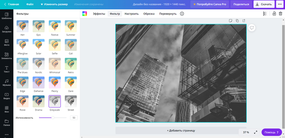Click Добавить страницу add page button
This screenshot has height=138, width=285.
tap(181, 130)
